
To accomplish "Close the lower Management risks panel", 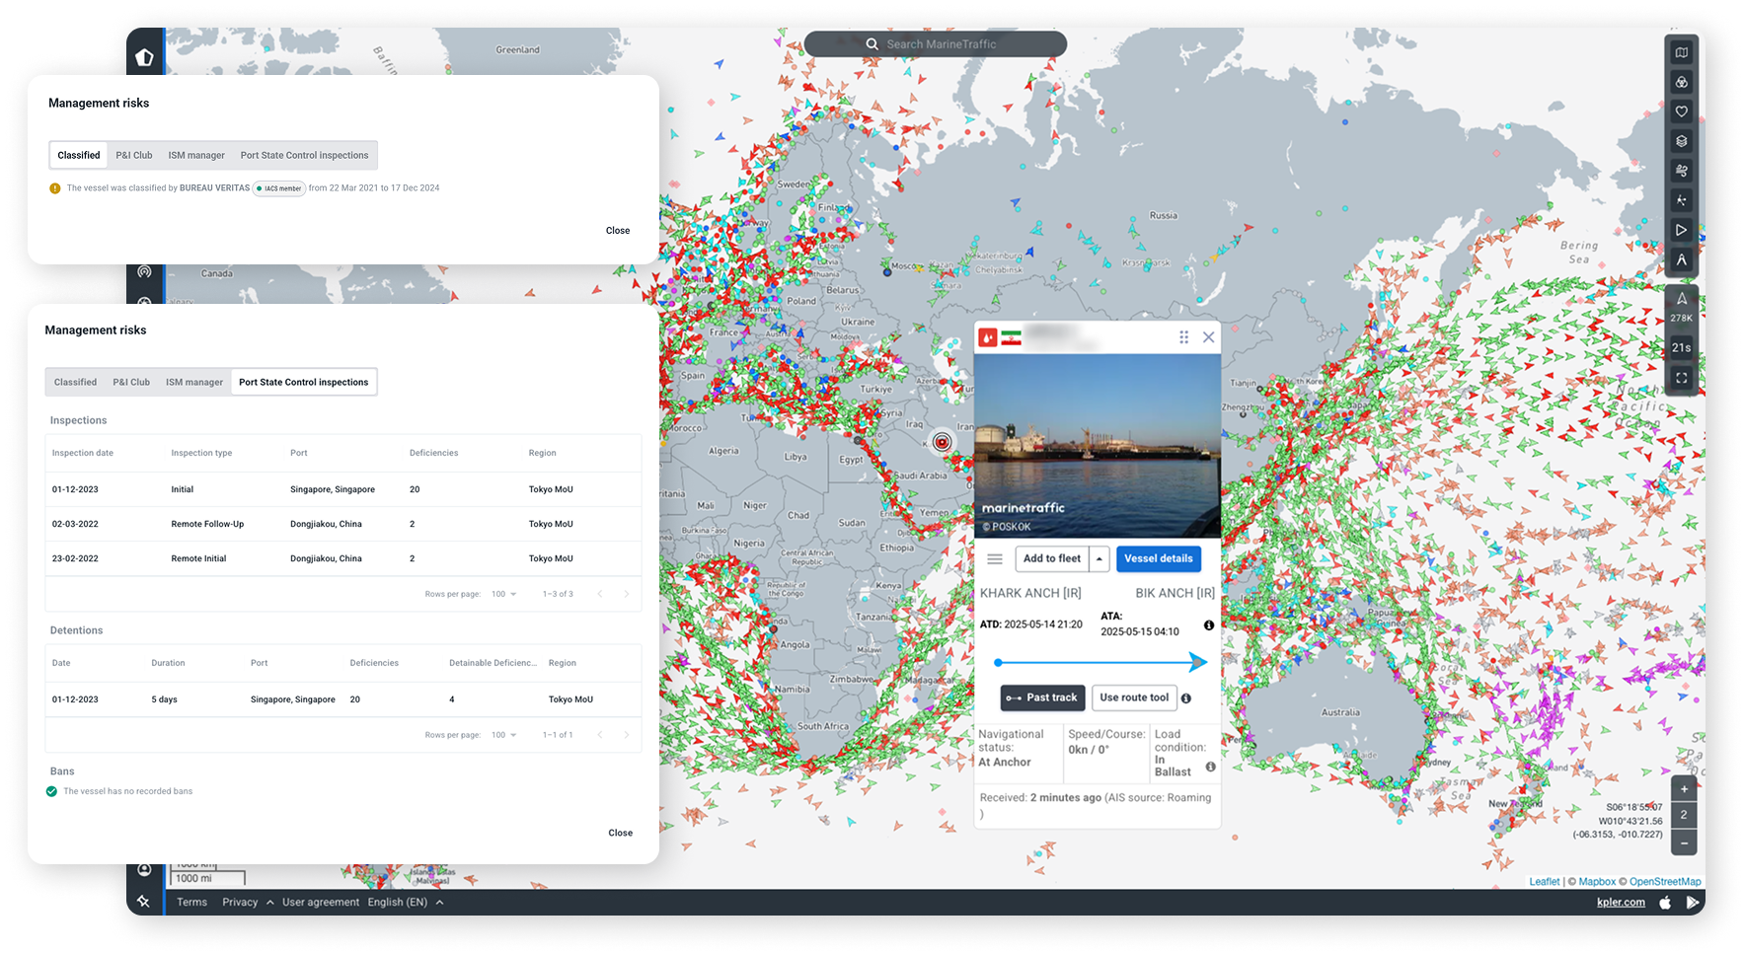I will [x=621, y=834].
